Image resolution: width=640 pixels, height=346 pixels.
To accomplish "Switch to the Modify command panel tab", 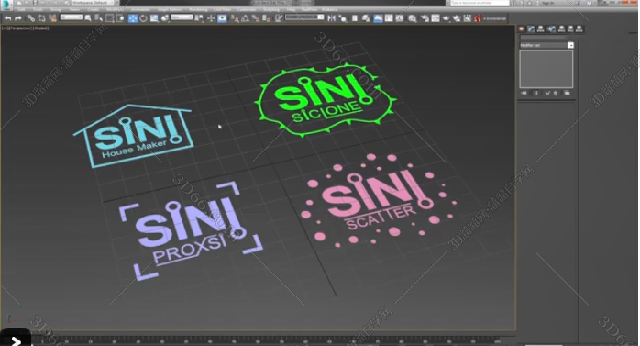I will 531,28.
